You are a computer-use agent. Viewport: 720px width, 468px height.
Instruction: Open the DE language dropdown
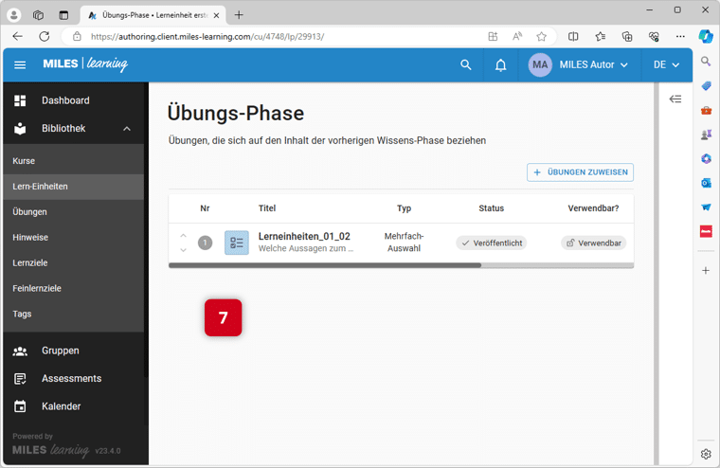coord(666,65)
